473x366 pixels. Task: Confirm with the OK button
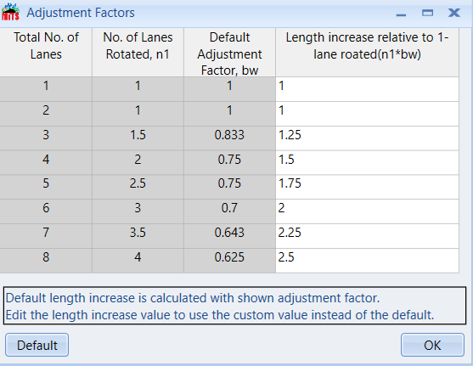432,345
